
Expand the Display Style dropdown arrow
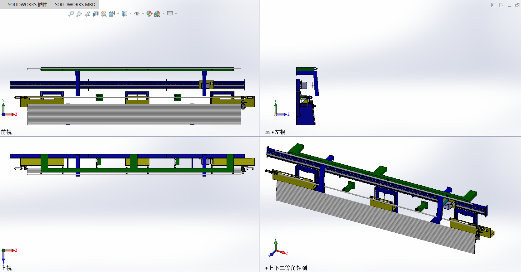coord(130,14)
